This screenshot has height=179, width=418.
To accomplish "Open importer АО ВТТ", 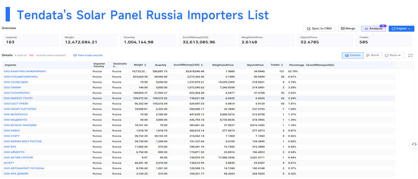I will coord(9,163).
